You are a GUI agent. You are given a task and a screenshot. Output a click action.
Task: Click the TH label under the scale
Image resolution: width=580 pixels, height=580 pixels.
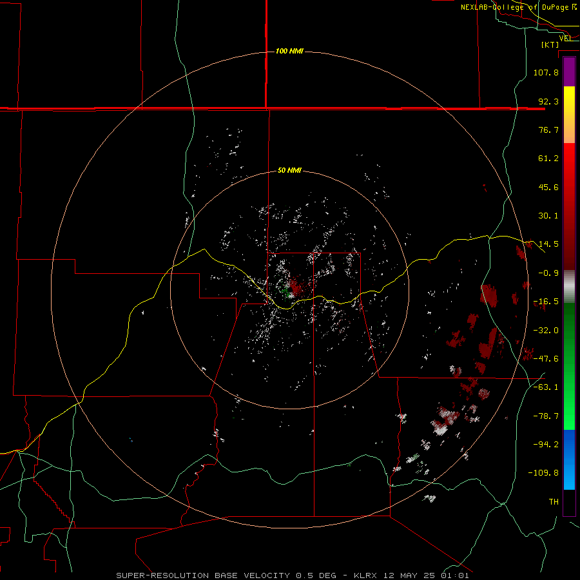click(x=554, y=502)
